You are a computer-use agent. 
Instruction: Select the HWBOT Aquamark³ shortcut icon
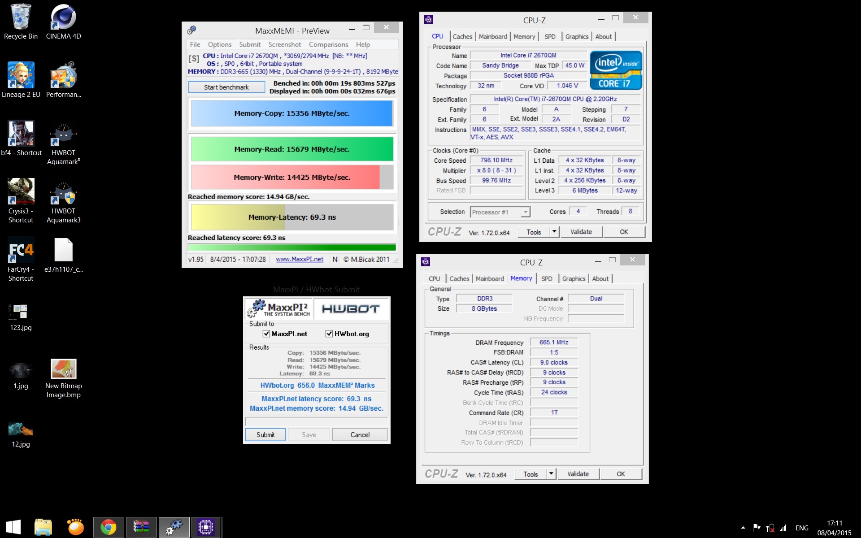coord(64,133)
